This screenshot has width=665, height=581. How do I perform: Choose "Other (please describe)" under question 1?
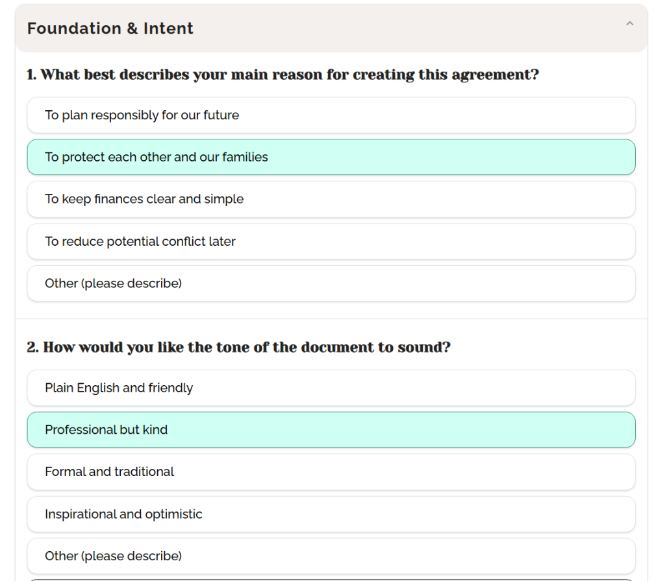click(x=331, y=283)
